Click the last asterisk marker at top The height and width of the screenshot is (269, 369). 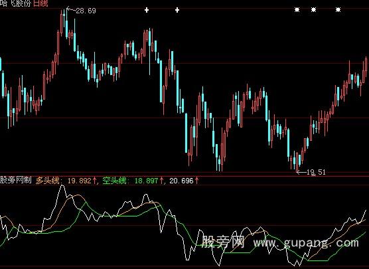click(x=338, y=10)
